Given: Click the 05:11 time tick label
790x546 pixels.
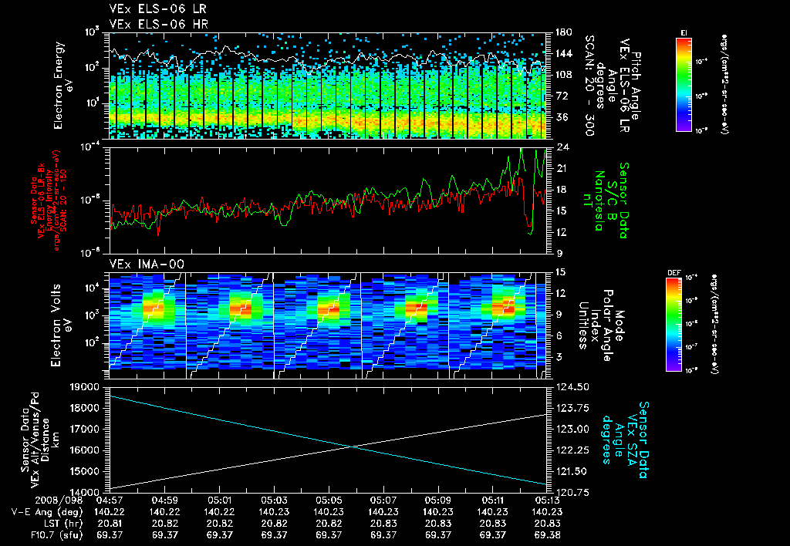Looking at the screenshot, I should [x=493, y=501].
